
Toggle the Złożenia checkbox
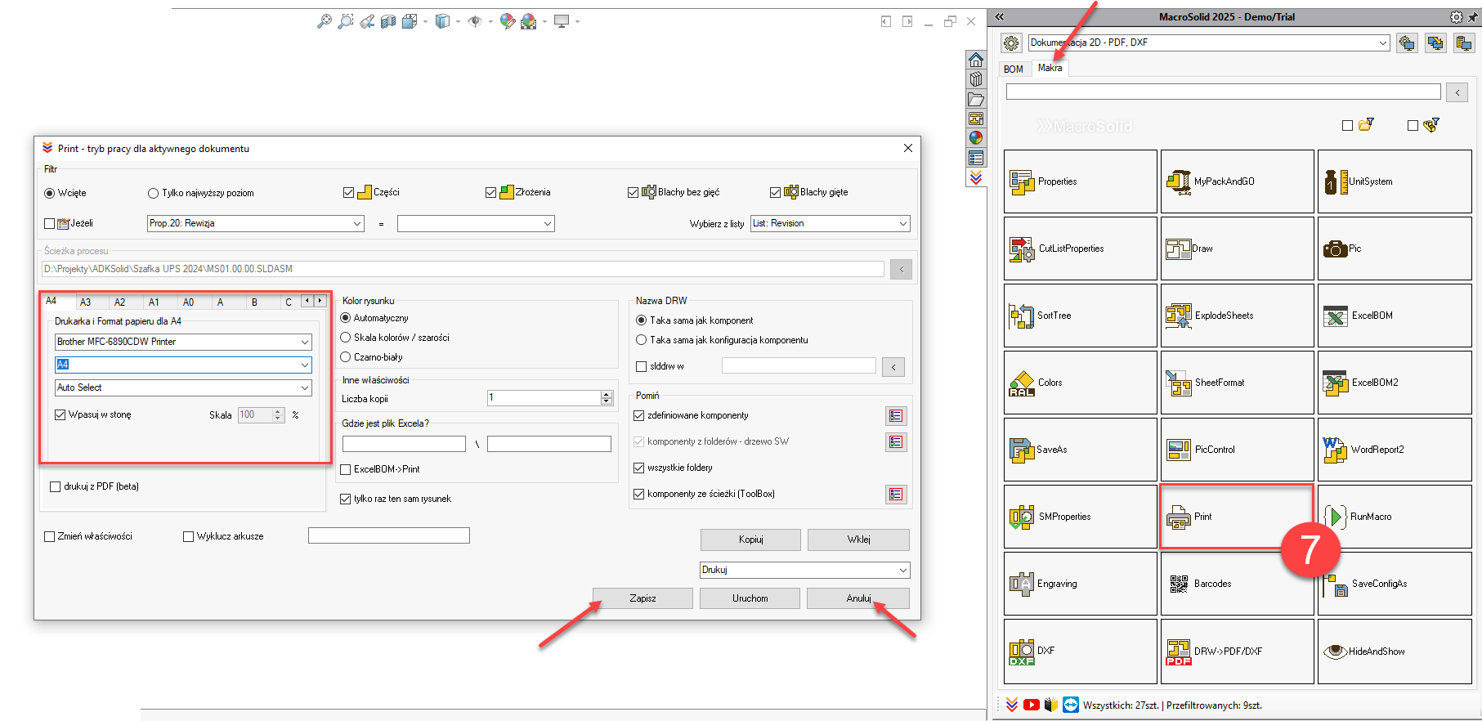point(490,193)
